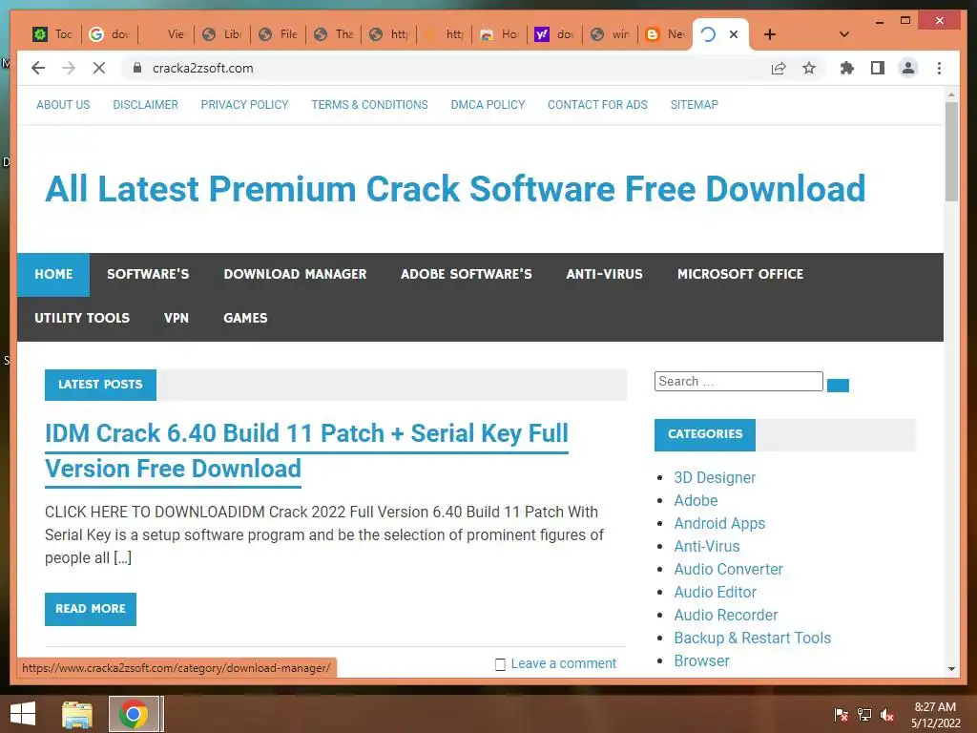Click the READ MORE button
Screen dimensions: 977x733
coord(91,609)
